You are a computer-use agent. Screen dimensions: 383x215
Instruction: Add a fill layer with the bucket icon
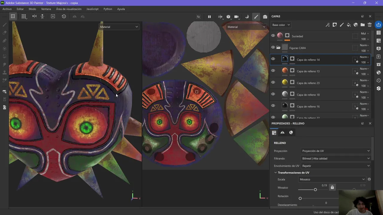349,25
